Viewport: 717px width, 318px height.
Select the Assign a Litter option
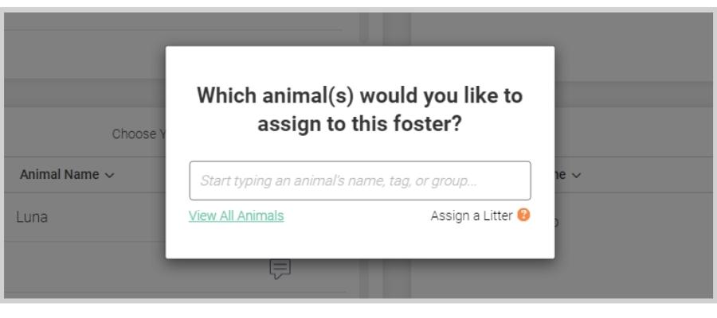click(472, 215)
